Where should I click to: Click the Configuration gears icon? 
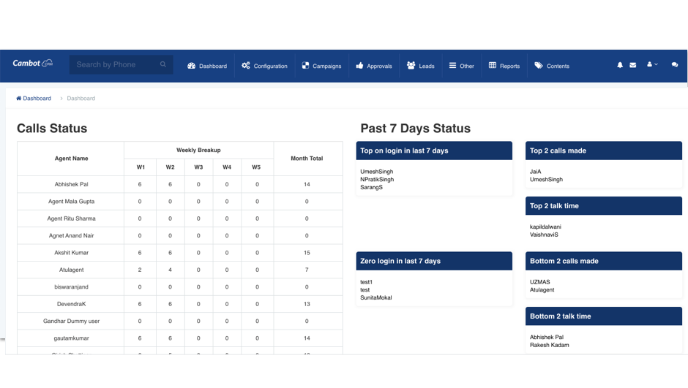[246, 66]
